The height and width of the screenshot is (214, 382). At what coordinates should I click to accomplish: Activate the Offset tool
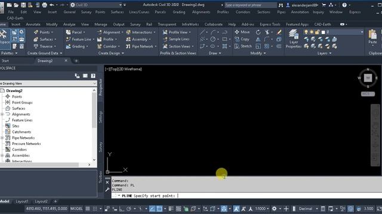[279, 46]
